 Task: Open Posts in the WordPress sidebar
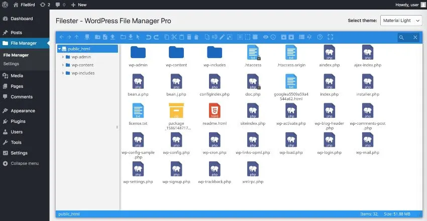(25, 33)
